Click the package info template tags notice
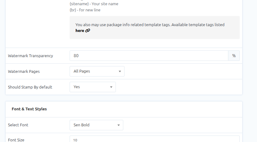The width and height of the screenshot is (257, 142). pyautogui.click(x=150, y=25)
